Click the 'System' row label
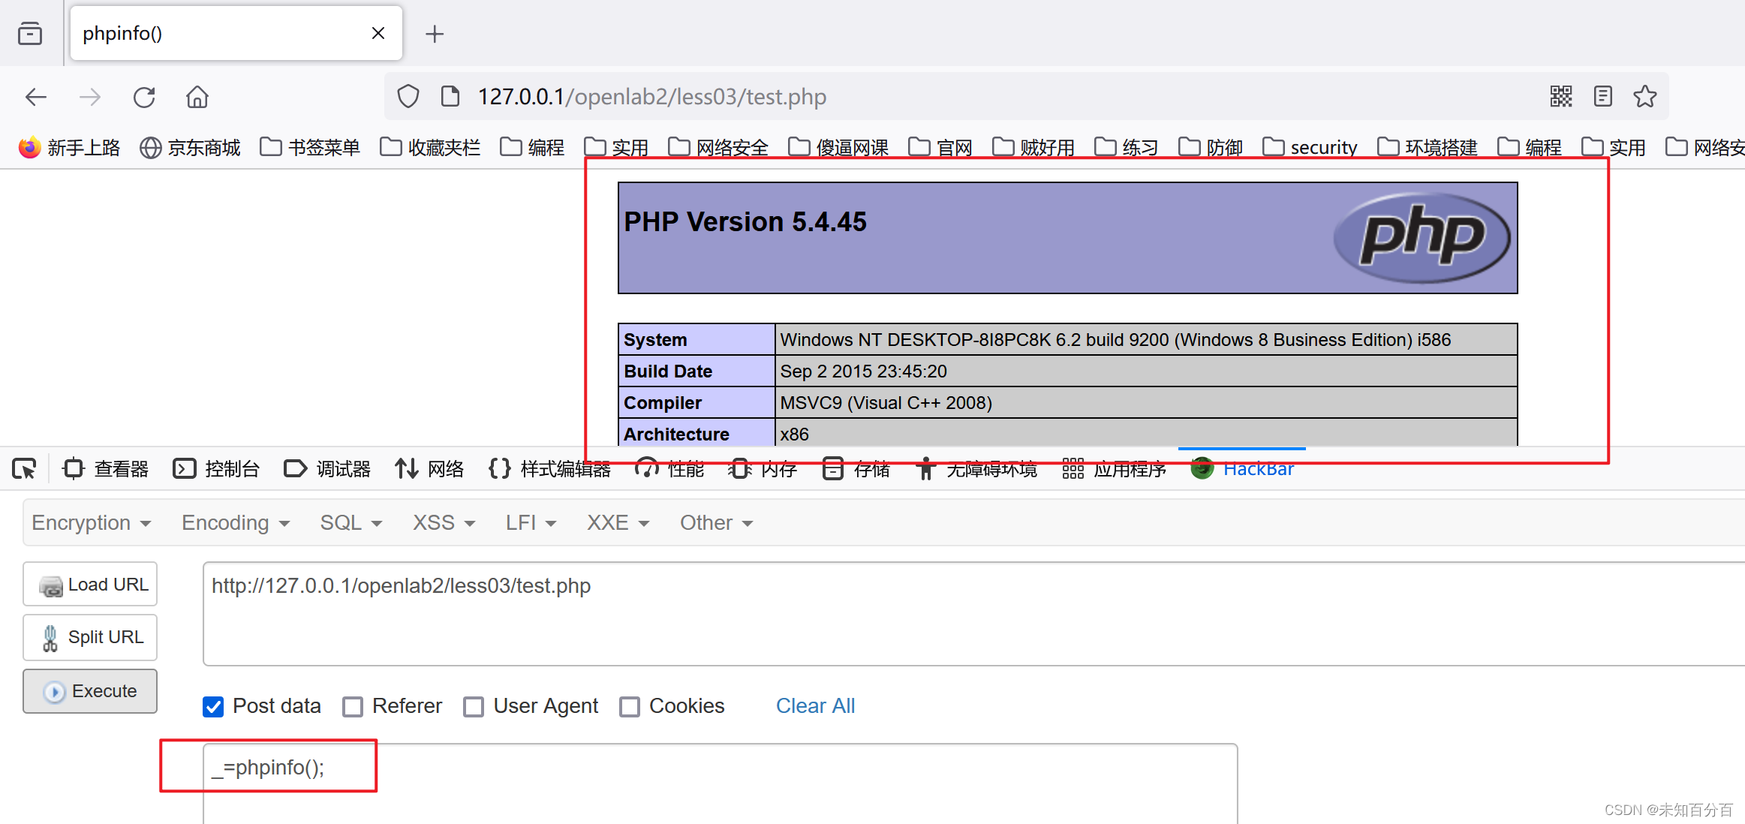The width and height of the screenshot is (1745, 824). pos(655,340)
